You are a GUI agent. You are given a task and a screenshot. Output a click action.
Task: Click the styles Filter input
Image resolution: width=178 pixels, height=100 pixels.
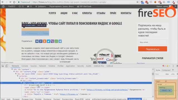point(159,74)
